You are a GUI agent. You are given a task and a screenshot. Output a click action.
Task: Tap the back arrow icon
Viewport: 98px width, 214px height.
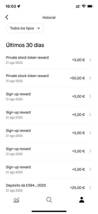7,17
